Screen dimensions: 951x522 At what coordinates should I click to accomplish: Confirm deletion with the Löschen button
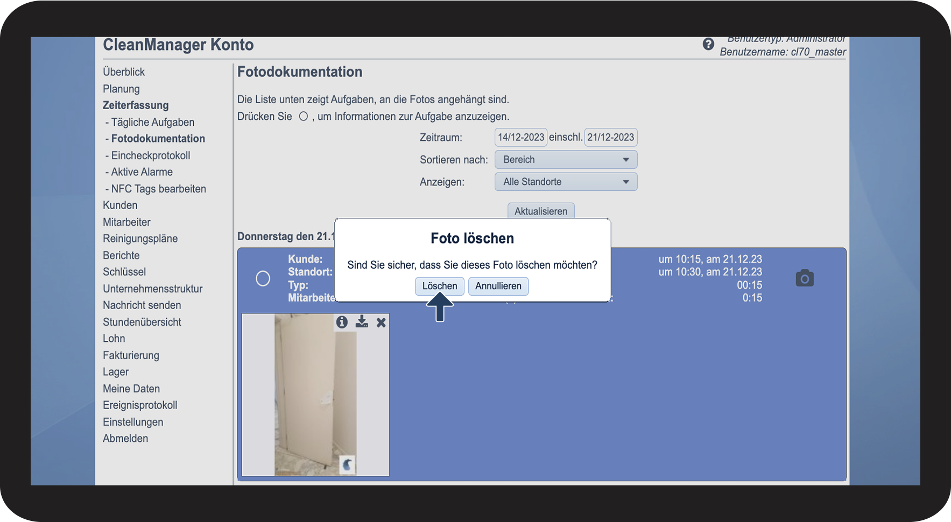tap(439, 286)
